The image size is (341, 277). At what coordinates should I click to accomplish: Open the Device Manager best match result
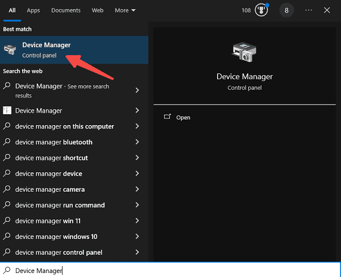click(74, 50)
